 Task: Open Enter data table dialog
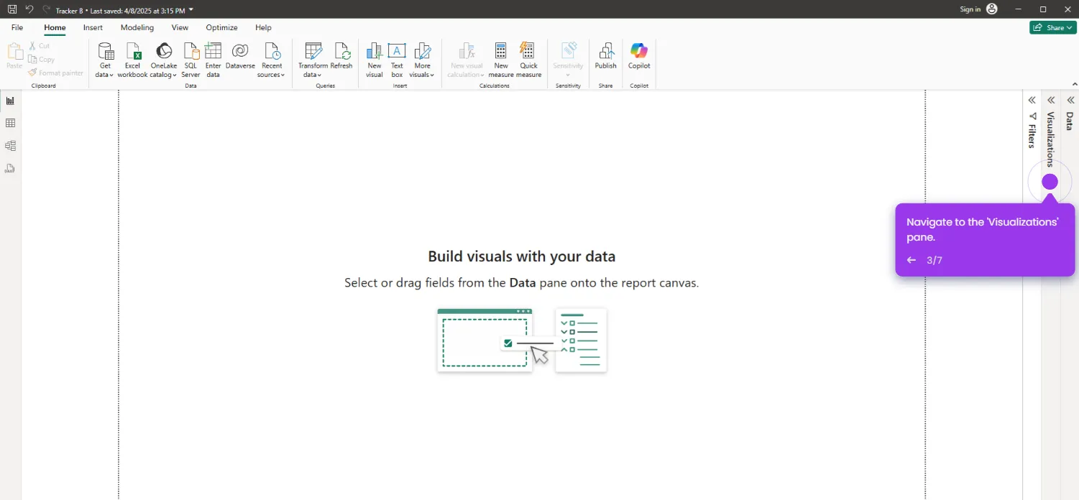[213, 60]
